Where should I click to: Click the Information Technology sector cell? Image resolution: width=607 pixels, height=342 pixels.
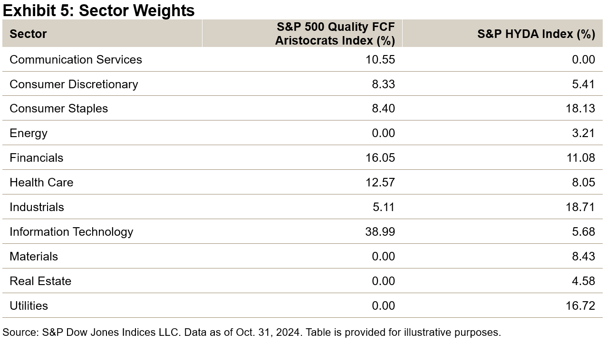point(71,232)
